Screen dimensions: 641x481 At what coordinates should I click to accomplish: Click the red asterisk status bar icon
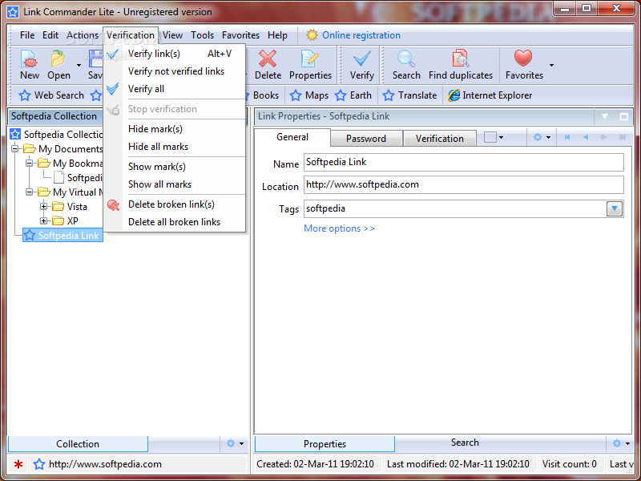(x=18, y=464)
